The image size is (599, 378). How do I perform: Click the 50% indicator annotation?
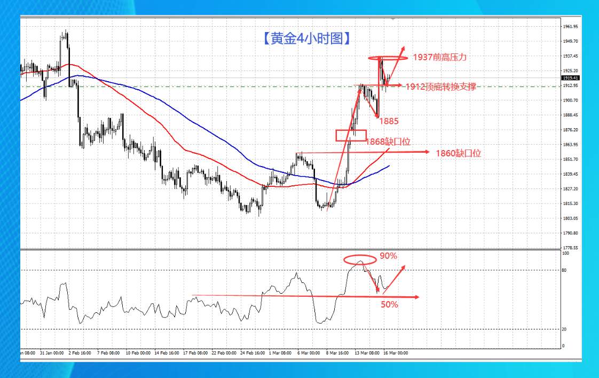(x=389, y=305)
